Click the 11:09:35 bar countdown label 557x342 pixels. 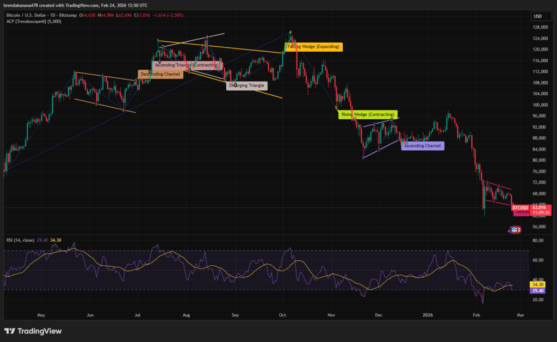541,212
